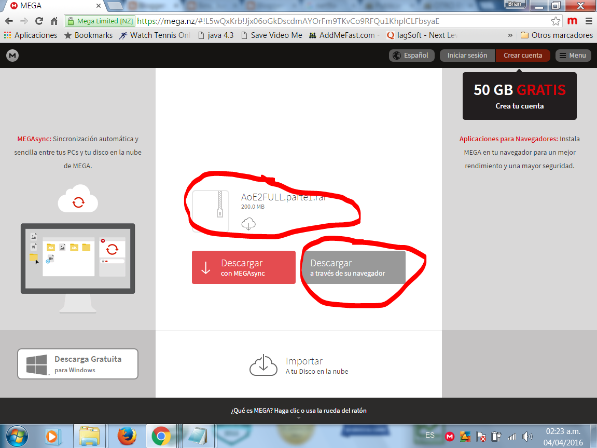Click the RAR archive file icon
This screenshot has height=448, width=597.
tap(211, 211)
